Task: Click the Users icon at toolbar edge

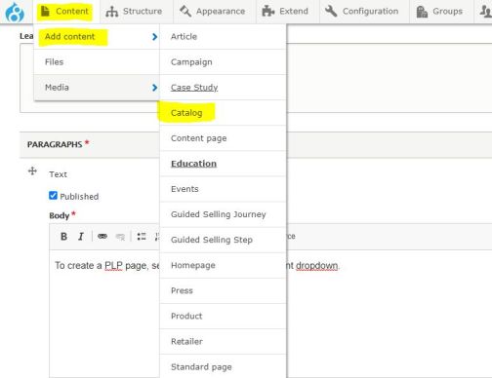Action: coord(485,12)
